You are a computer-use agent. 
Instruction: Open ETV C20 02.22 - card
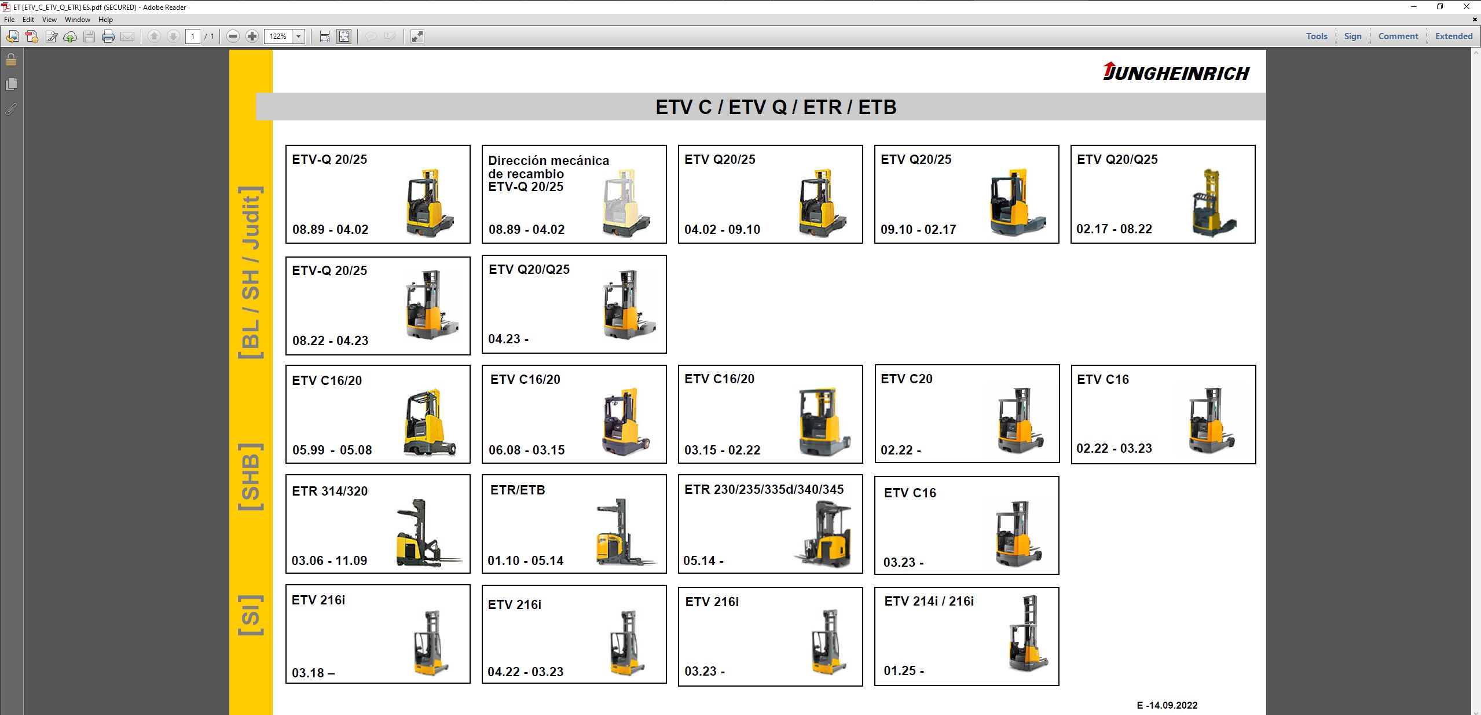[x=967, y=413]
